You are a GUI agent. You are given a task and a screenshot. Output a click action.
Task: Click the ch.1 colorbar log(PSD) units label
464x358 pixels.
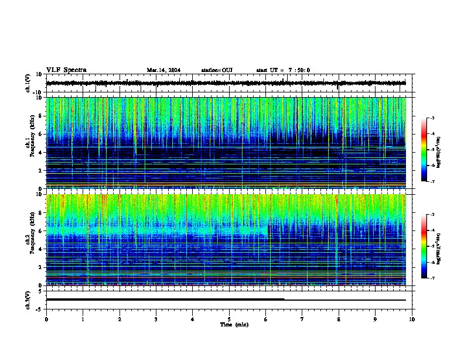(x=439, y=152)
